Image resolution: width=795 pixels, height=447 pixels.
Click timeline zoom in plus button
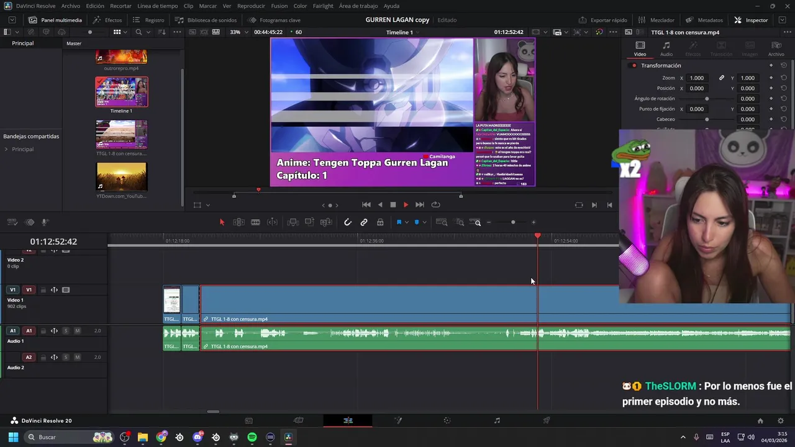[x=533, y=222]
